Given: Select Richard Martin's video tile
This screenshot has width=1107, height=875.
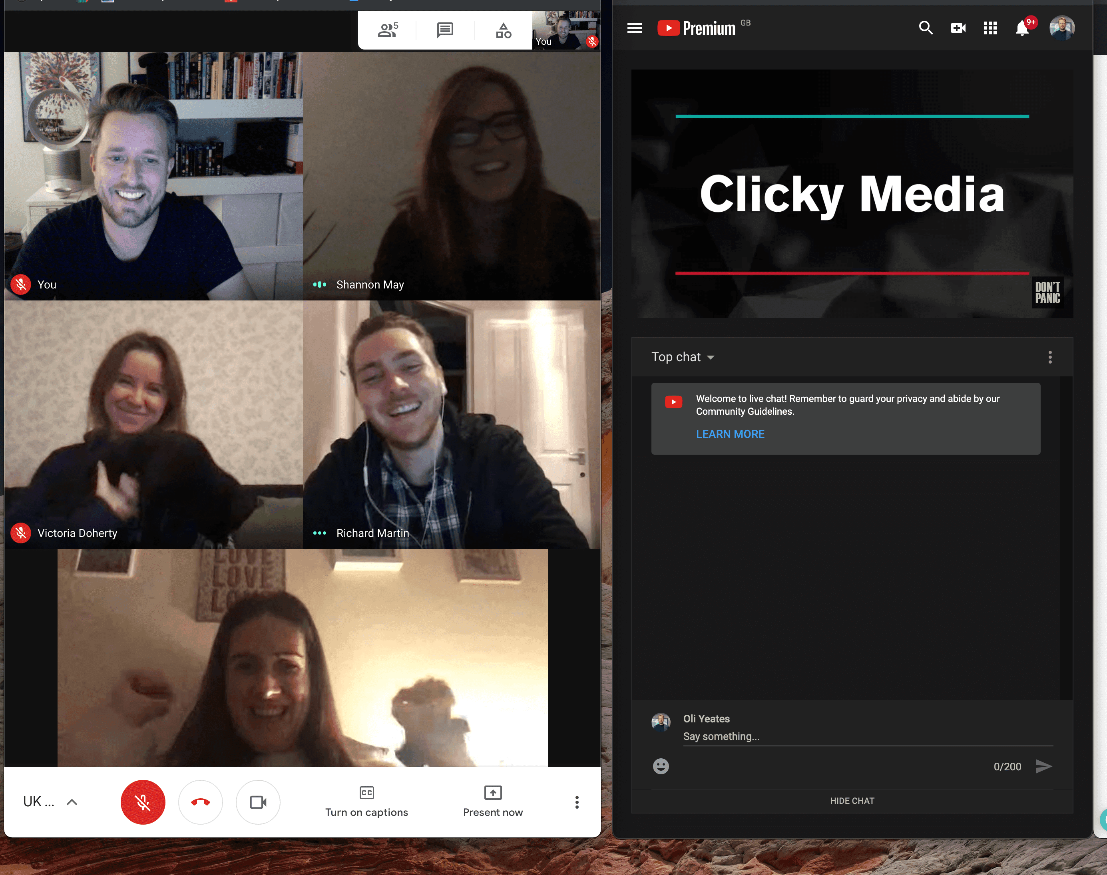Looking at the screenshot, I should click(452, 424).
